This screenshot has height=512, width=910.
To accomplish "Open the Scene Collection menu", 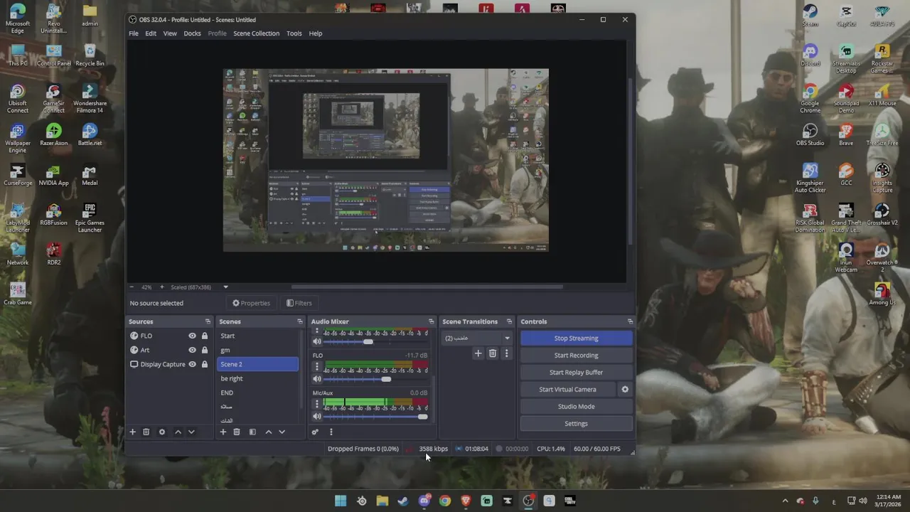I will 256,33.
